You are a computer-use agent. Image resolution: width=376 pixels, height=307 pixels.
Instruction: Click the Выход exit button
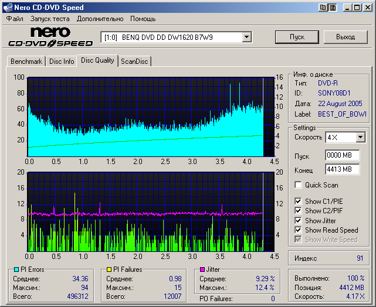(345, 37)
